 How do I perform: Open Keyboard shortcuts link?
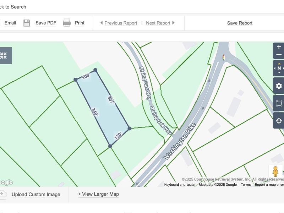pyautogui.click(x=179, y=185)
